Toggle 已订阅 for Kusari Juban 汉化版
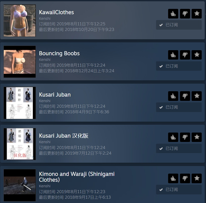The width and height of the screenshot is (206, 203). 179,149
